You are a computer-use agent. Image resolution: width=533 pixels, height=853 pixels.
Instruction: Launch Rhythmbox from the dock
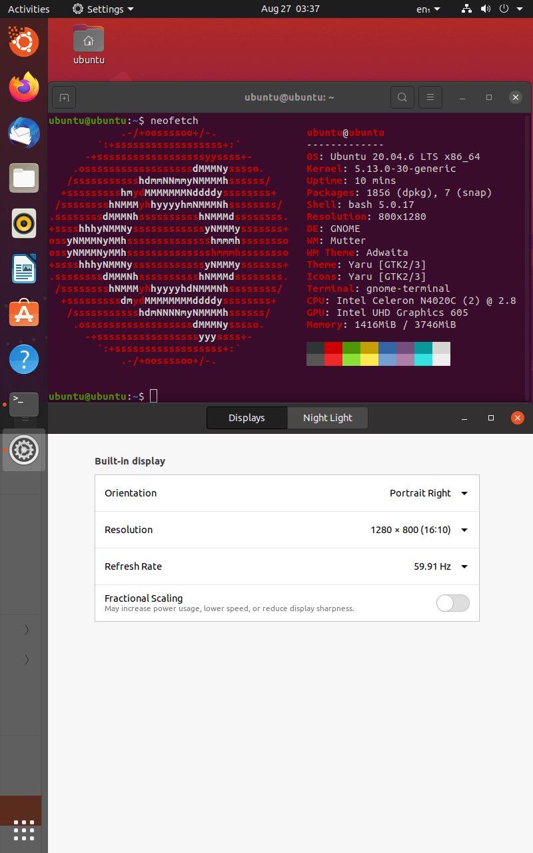[23, 223]
